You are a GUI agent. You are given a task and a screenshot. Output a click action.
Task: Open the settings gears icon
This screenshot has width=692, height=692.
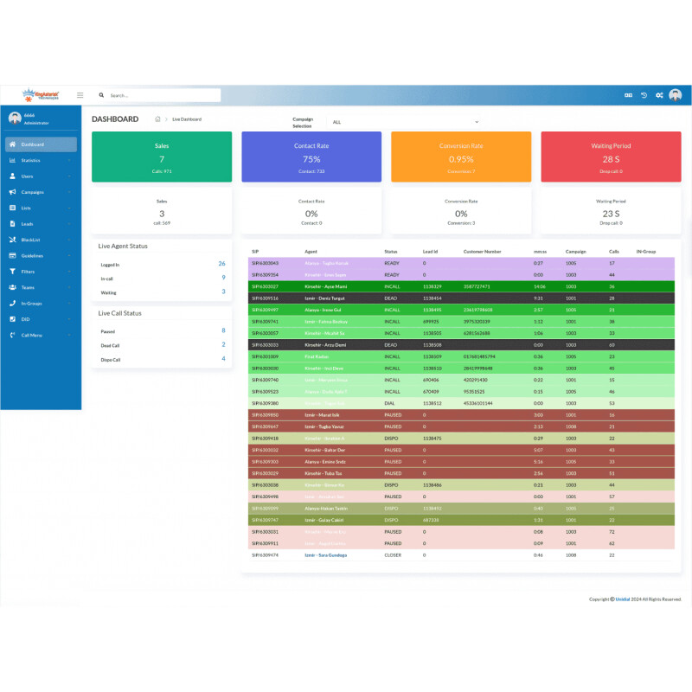tap(659, 95)
